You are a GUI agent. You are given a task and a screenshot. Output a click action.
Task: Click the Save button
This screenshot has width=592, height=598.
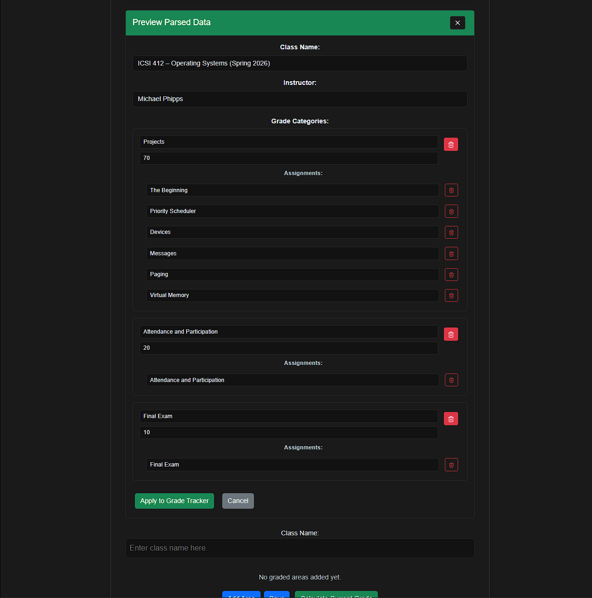tap(276, 596)
